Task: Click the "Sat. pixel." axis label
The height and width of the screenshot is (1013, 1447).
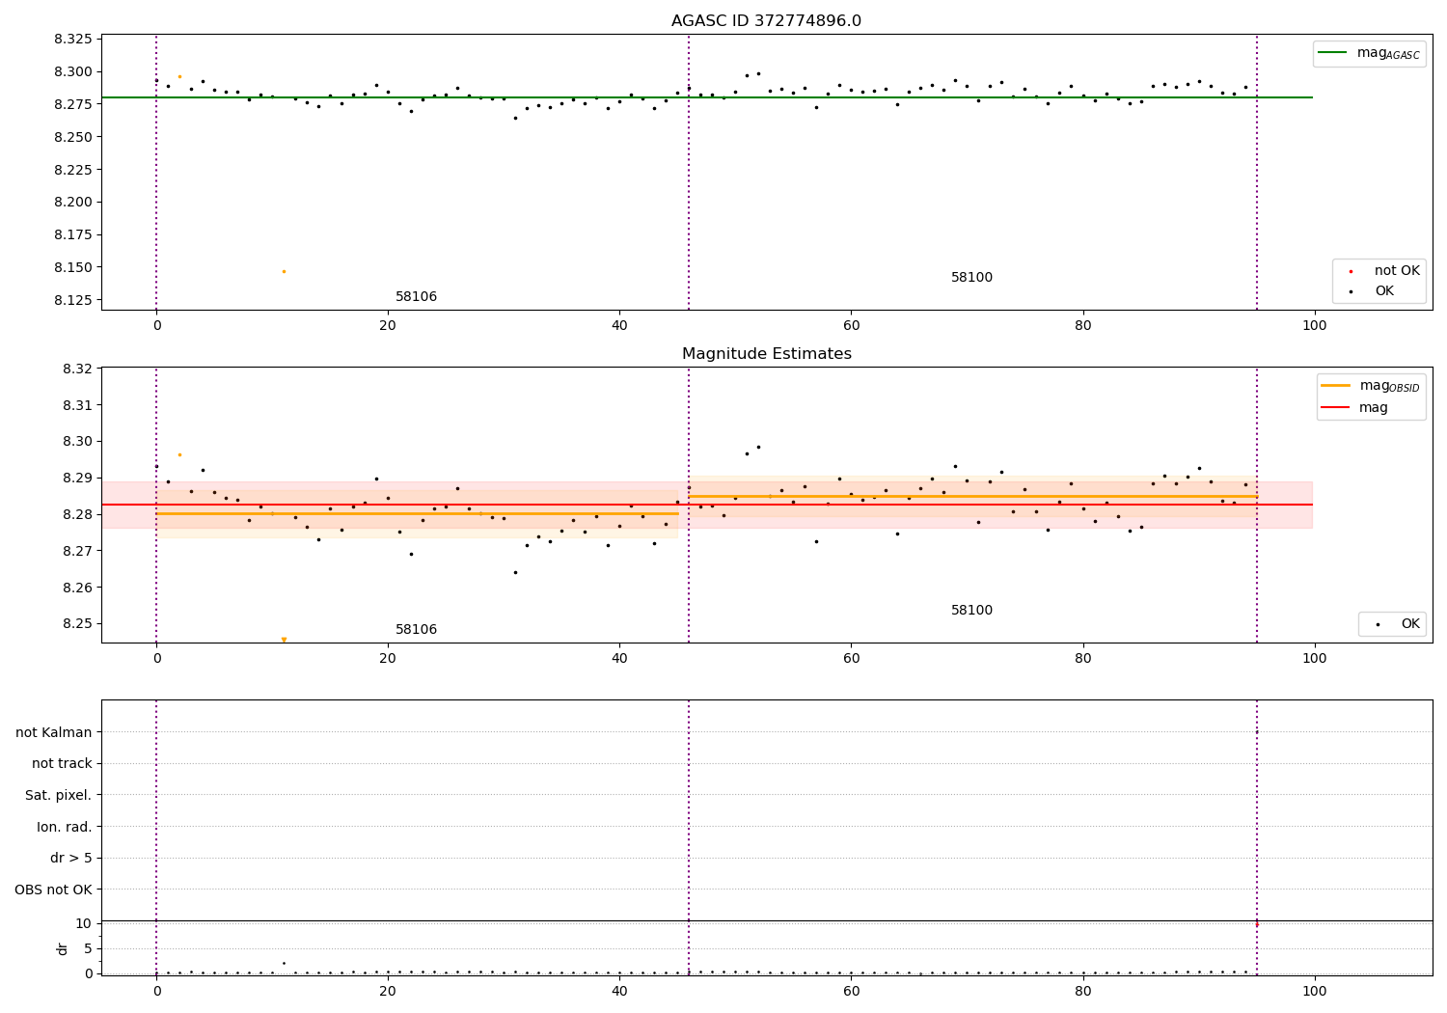Action: (x=59, y=796)
